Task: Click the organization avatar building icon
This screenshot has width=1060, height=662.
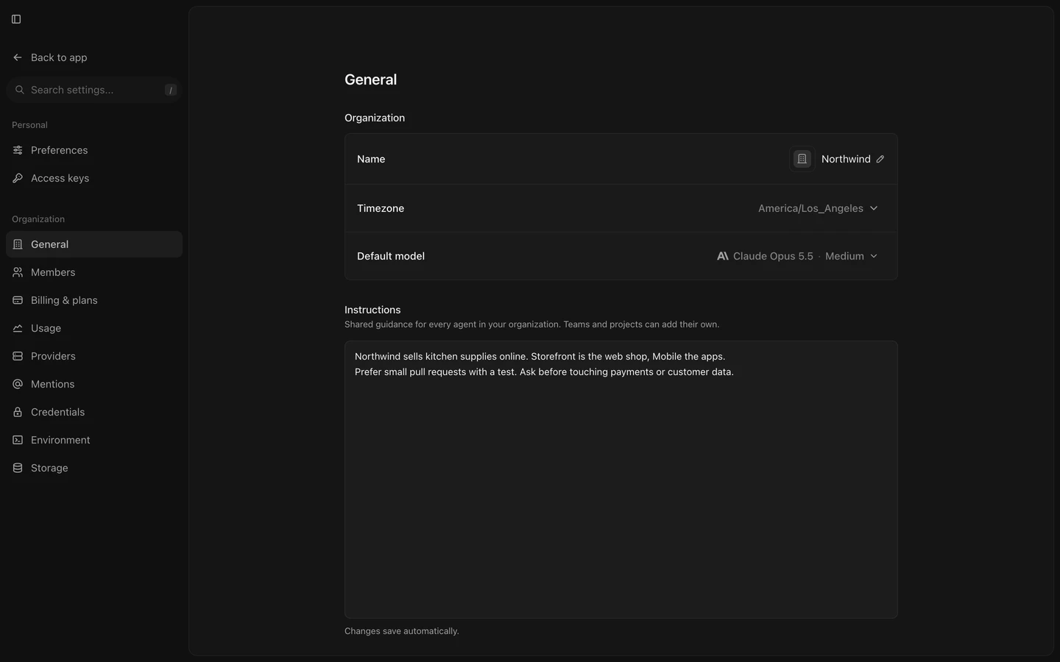Action: pos(802,159)
